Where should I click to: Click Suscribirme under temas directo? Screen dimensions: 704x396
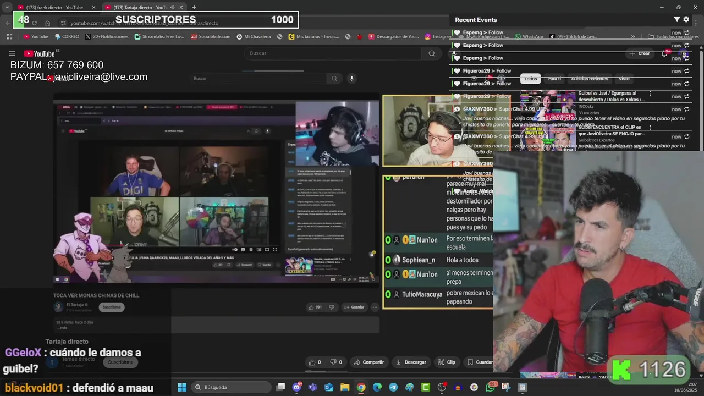[120, 362]
